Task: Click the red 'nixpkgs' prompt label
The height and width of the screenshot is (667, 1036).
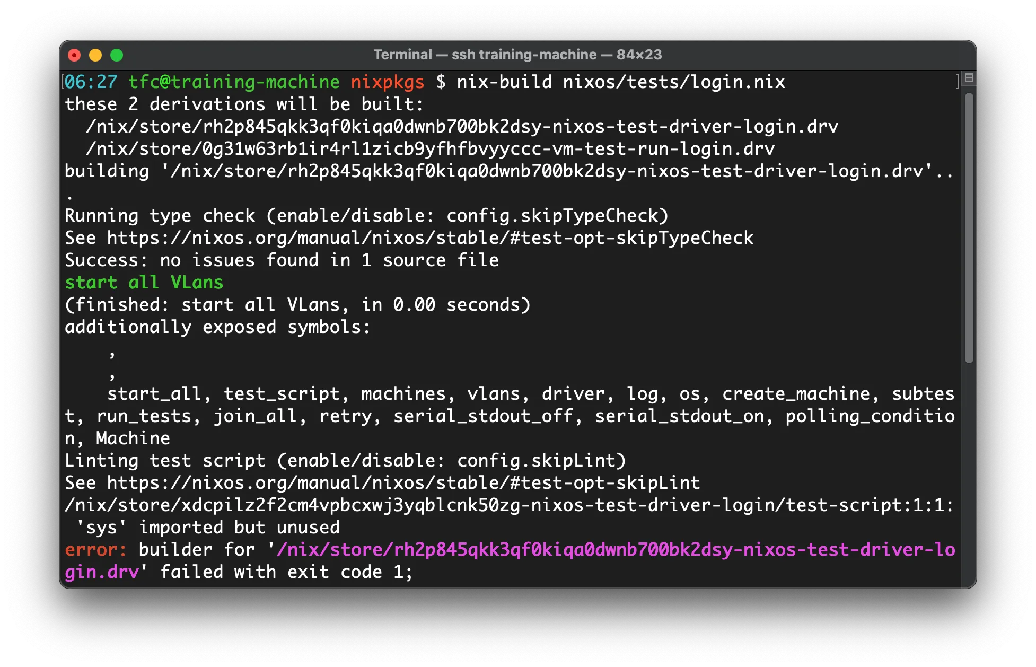Action: (387, 82)
